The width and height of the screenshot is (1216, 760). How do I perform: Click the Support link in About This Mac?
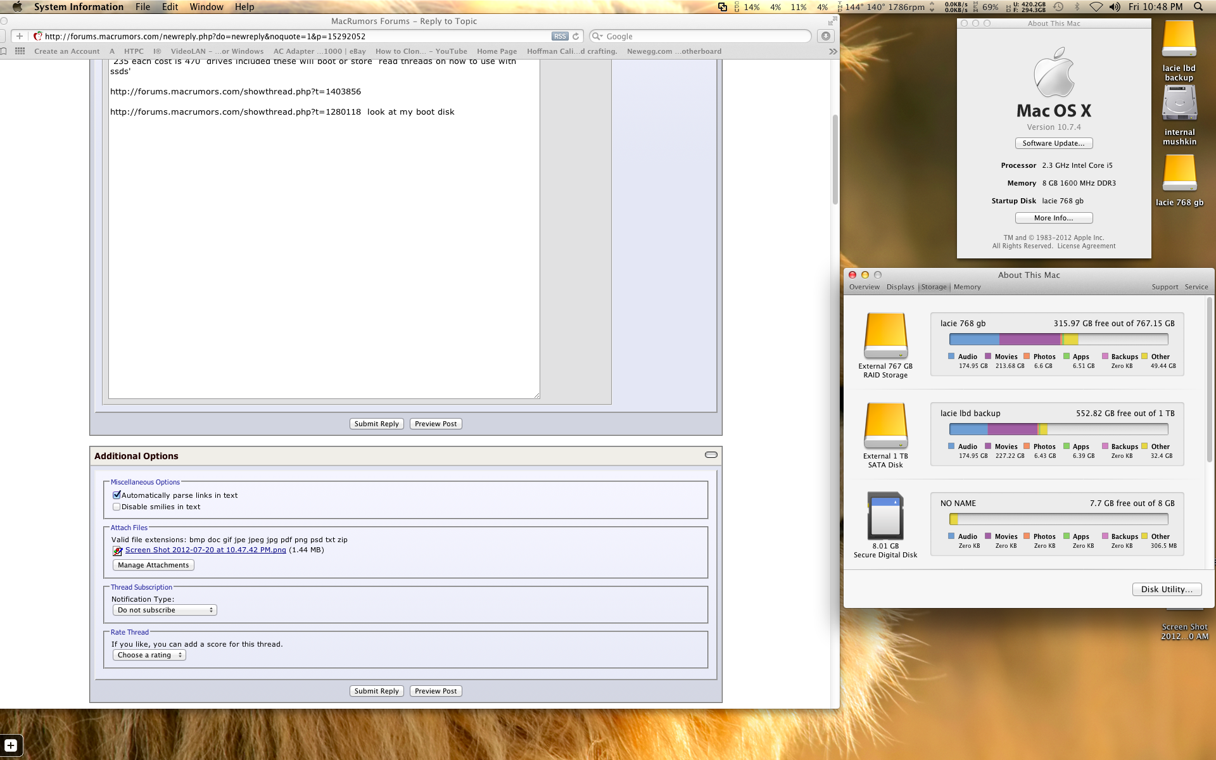coord(1165,287)
